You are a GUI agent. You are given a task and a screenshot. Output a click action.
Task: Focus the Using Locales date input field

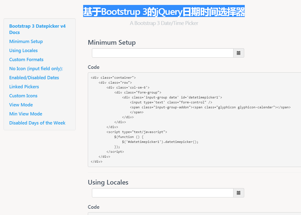pyautogui.click(x=163, y=193)
